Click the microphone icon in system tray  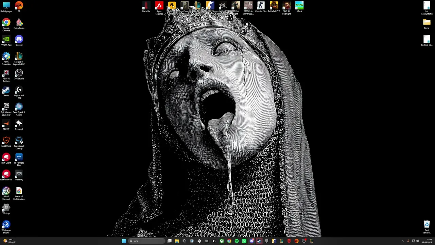click(408, 241)
